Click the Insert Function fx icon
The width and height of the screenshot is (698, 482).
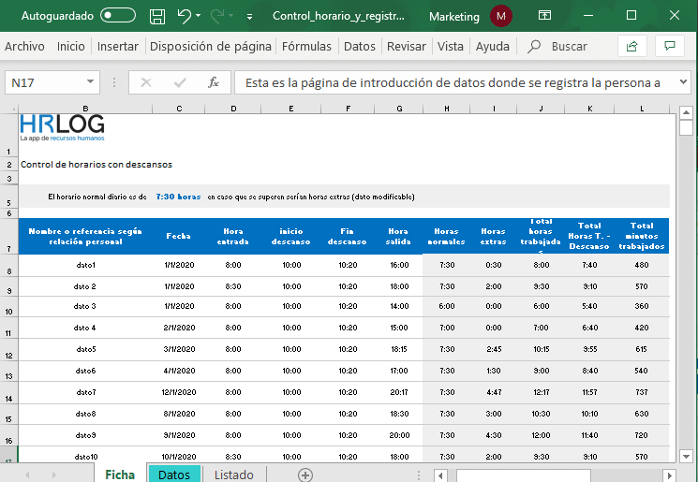coord(214,82)
